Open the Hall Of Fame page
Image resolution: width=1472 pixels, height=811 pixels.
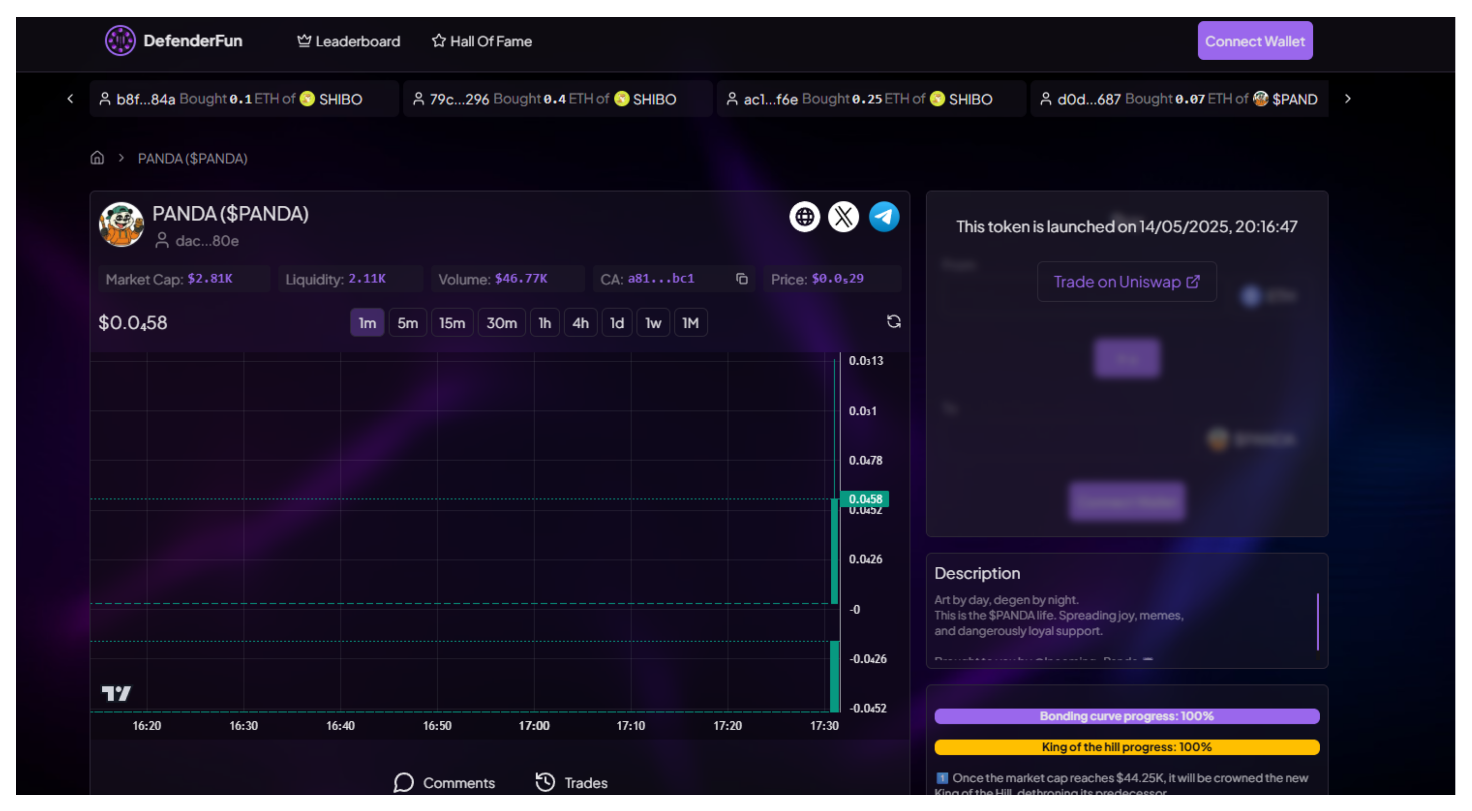pos(482,41)
